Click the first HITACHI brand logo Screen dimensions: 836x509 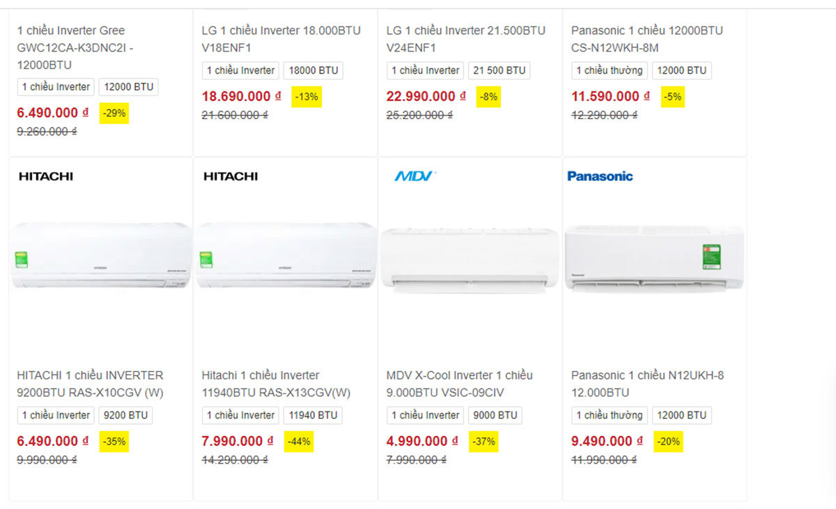[46, 176]
